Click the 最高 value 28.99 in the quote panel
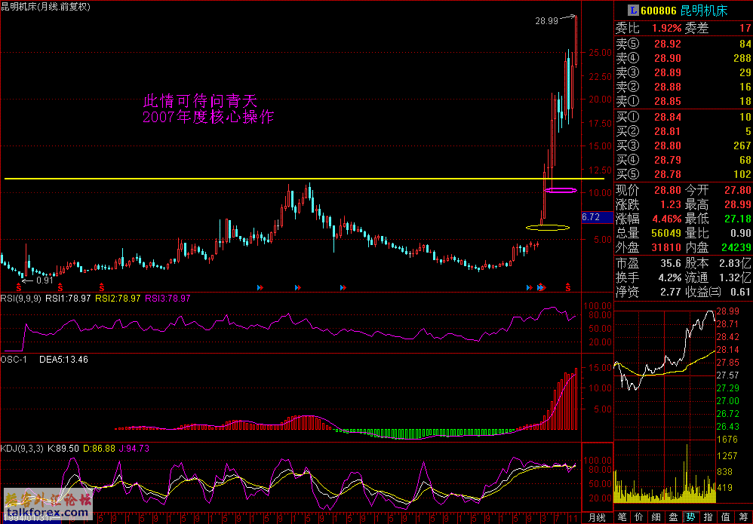This screenshot has width=753, height=524. click(x=736, y=204)
